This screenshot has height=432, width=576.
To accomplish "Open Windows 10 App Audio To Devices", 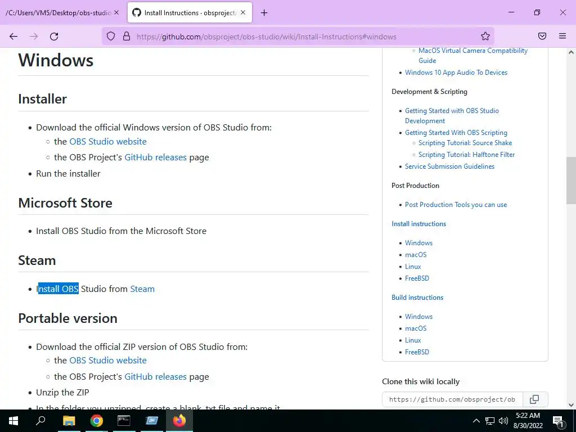I will point(456,73).
